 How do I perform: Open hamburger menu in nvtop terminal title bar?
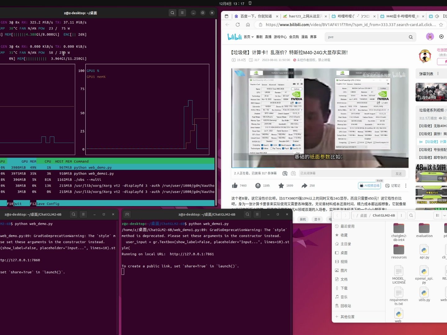click(x=182, y=13)
